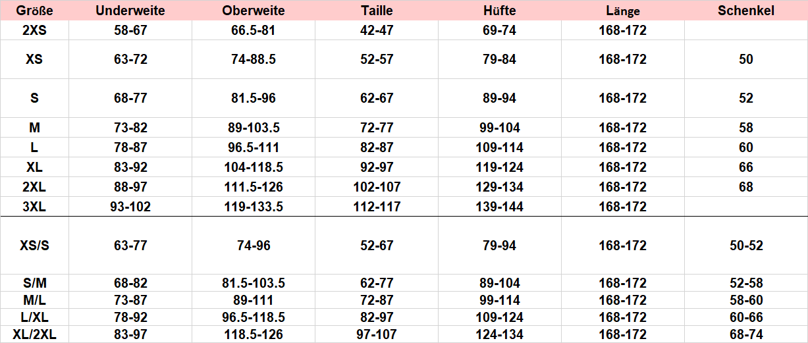This screenshot has height=343, width=808.
Task: Select Hüfte value 89-104 for S/M
Action: coord(499,283)
